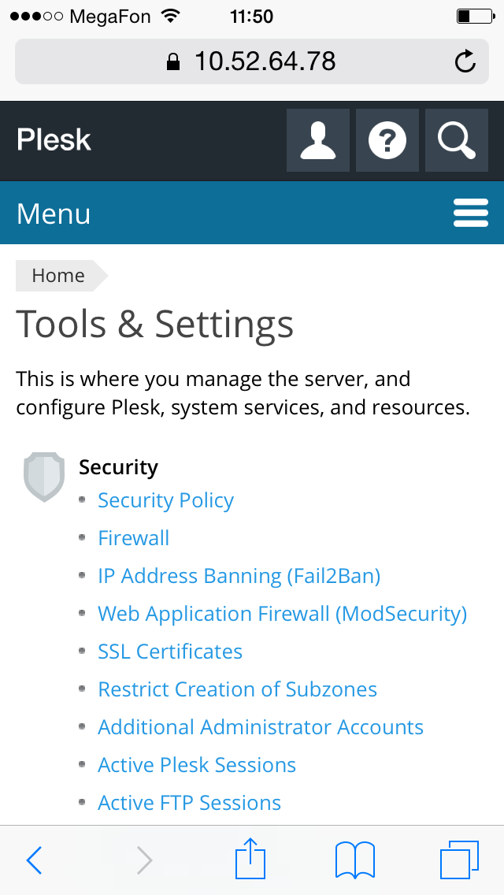Click the Security section heading
The image size is (504, 895).
(x=118, y=467)
